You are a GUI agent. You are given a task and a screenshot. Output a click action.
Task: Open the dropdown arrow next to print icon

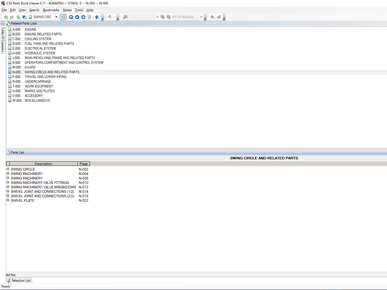coord(114,17)
